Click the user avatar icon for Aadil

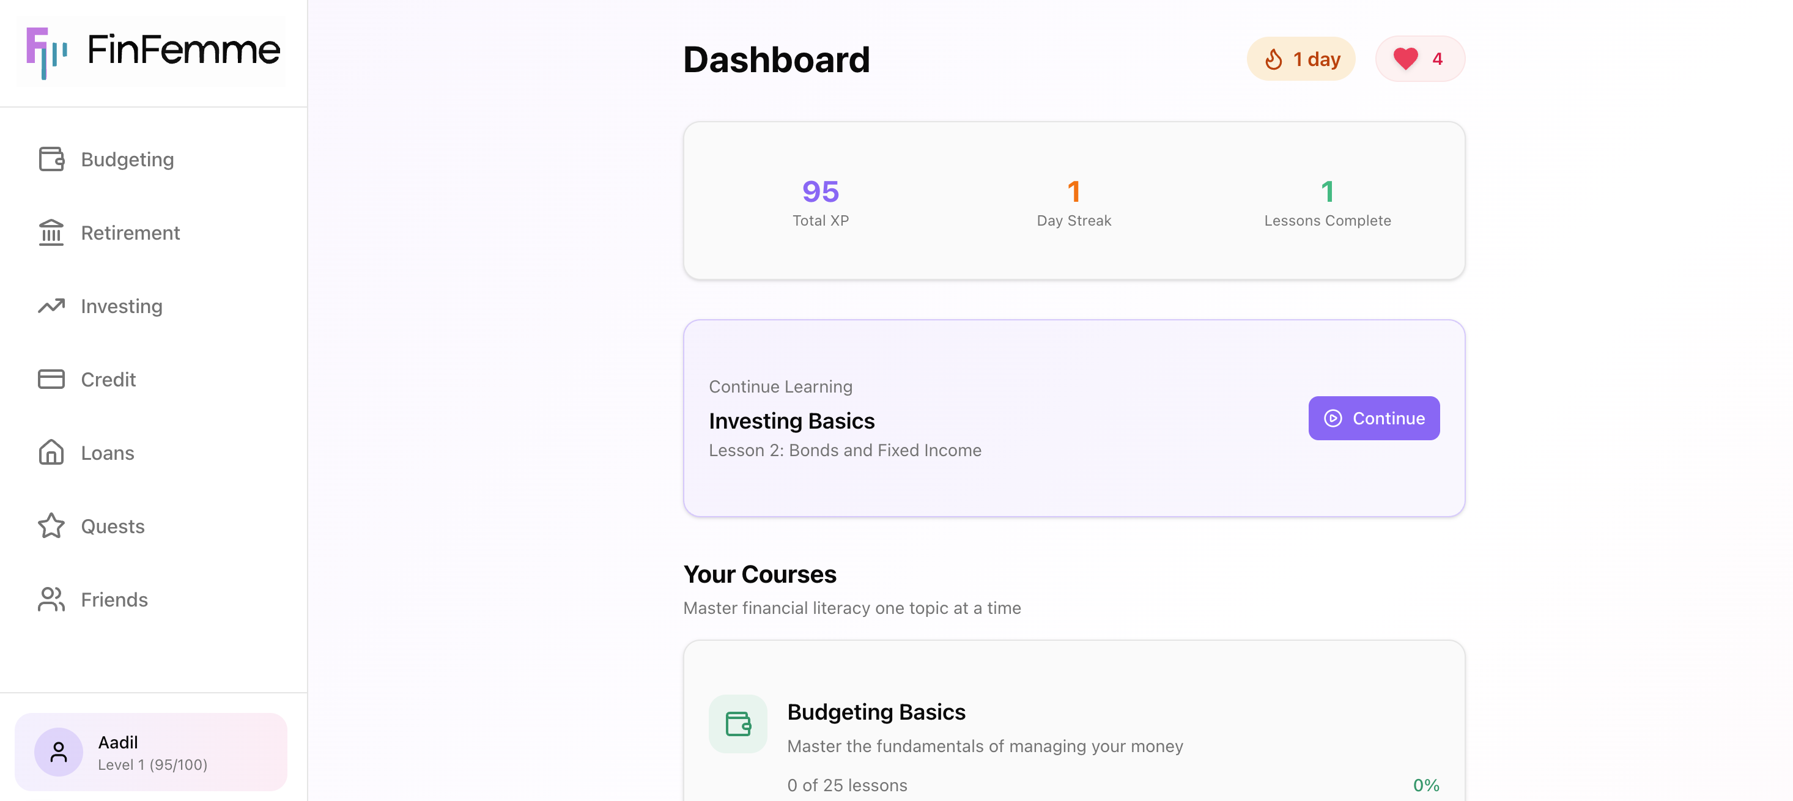tap(59, 752)
